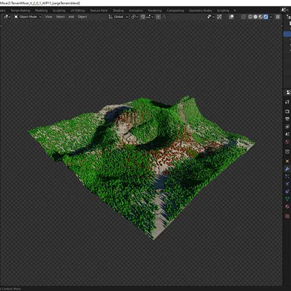The image size is (291, 291).
Task: Switch to solid viewport shading
Action: click(x=255, y=17)
